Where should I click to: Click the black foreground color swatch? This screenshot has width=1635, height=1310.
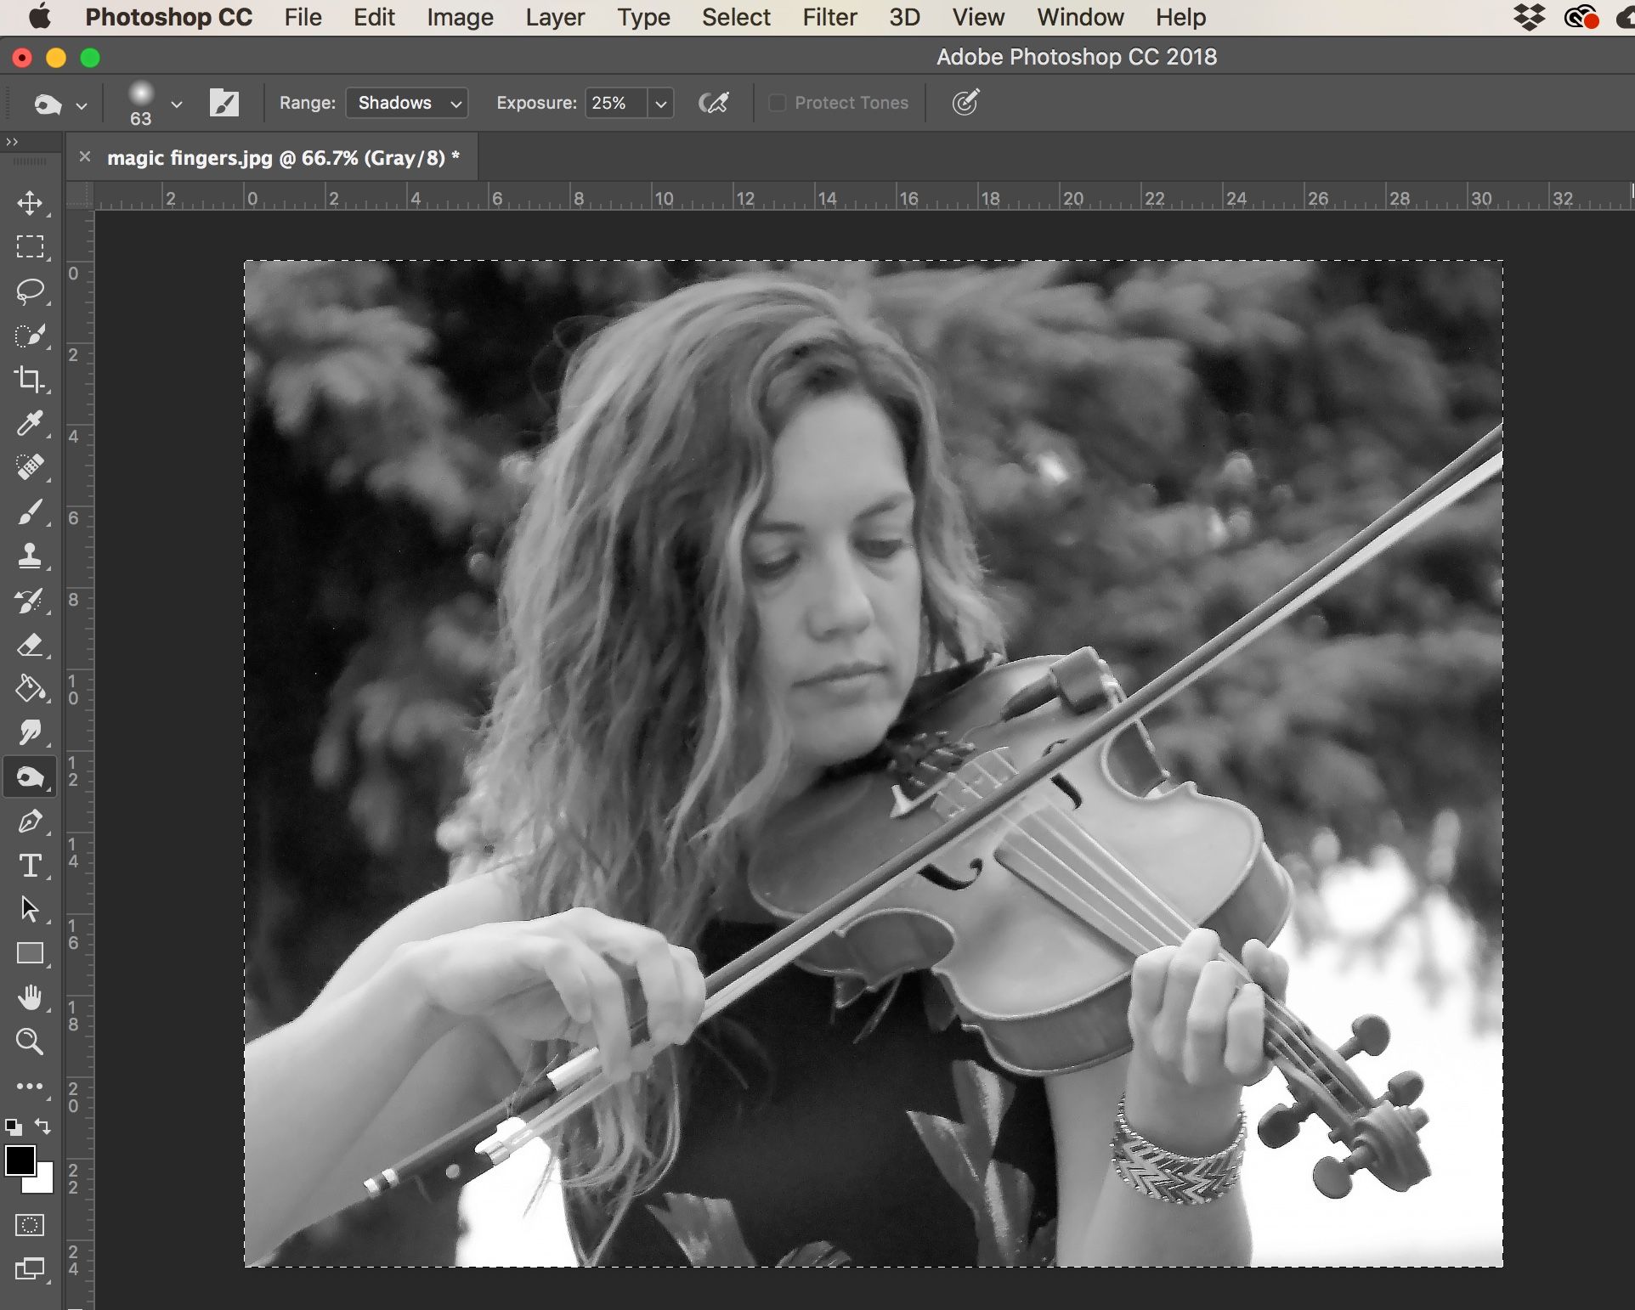click(x=20, y=1160)
